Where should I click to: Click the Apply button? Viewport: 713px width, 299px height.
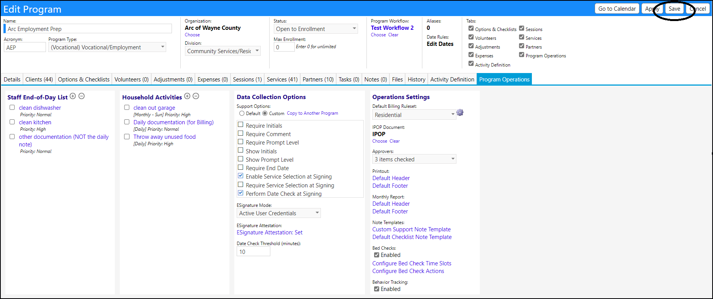(652, 9)
